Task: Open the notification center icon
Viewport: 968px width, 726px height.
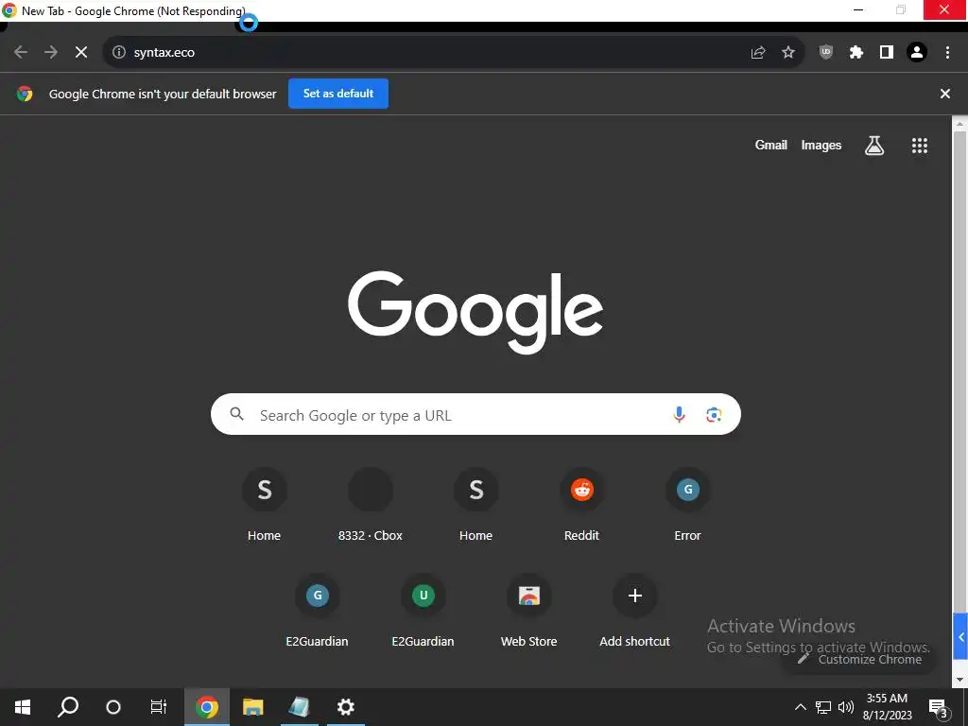Action: click(939, 708)
